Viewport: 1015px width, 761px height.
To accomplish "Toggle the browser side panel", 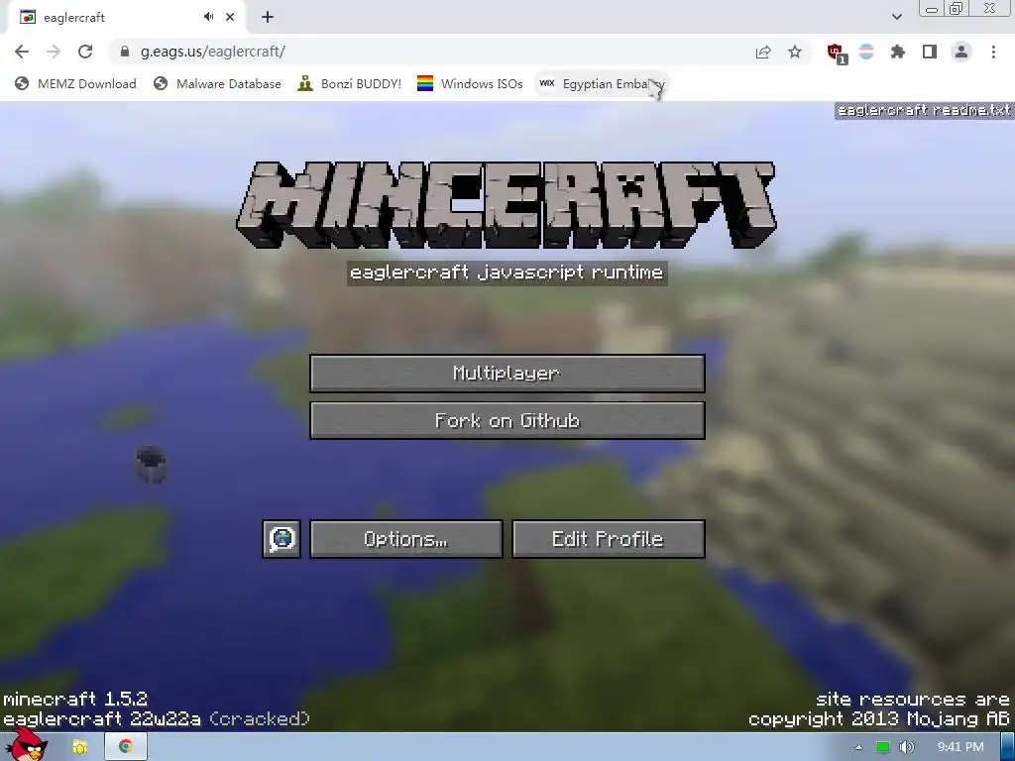I will [x=930, y=52].
